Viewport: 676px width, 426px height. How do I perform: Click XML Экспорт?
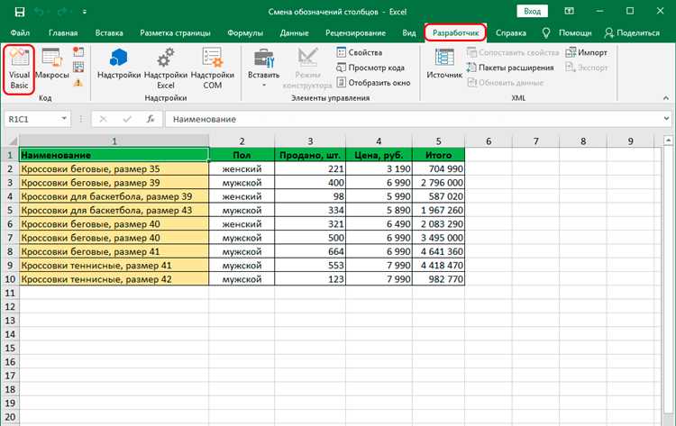587,68
